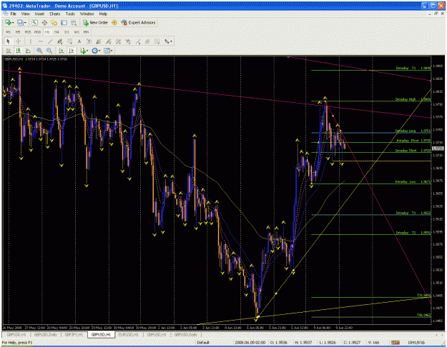Open the Strategy Tester icon

74,23
